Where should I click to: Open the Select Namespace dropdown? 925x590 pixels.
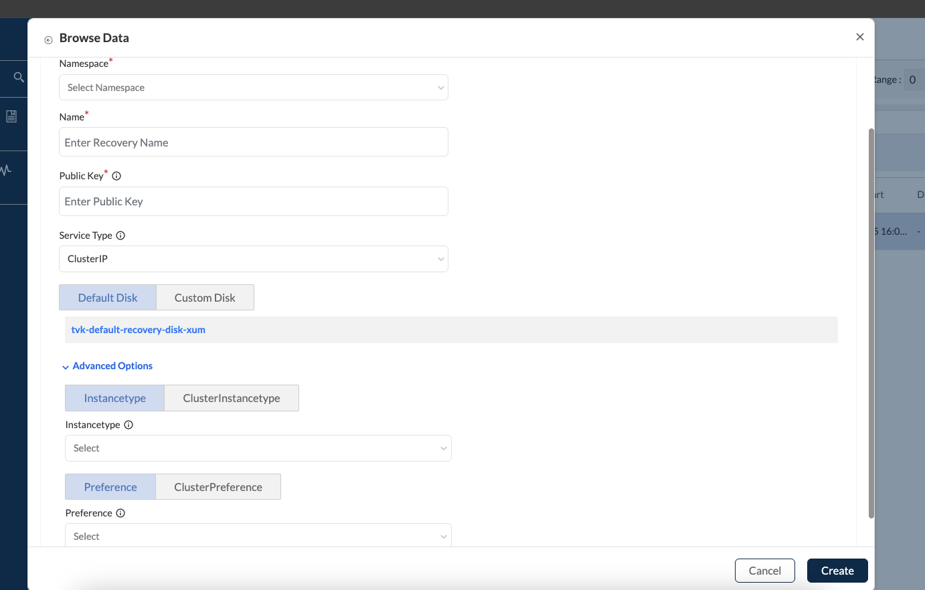tap(253, 88)
